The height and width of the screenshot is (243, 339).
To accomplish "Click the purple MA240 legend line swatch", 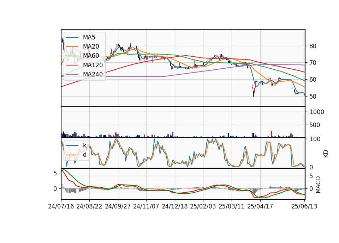I will (72, 74).
